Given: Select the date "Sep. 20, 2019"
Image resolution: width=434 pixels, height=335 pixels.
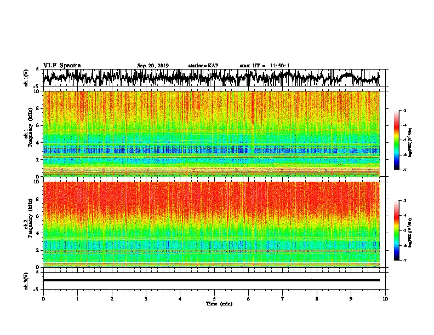Looking at the screenshot, I should 153,66.
